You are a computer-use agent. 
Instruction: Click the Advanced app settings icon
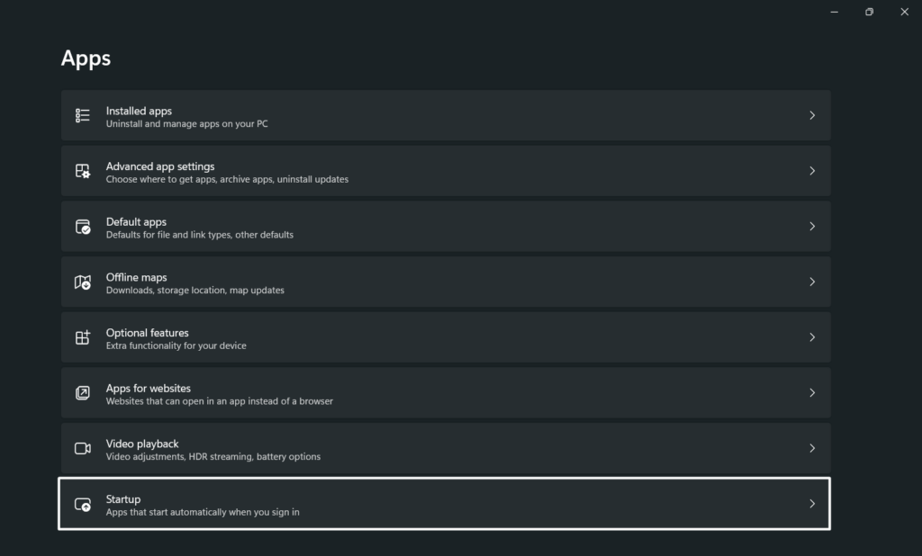[x=83, y=171]
